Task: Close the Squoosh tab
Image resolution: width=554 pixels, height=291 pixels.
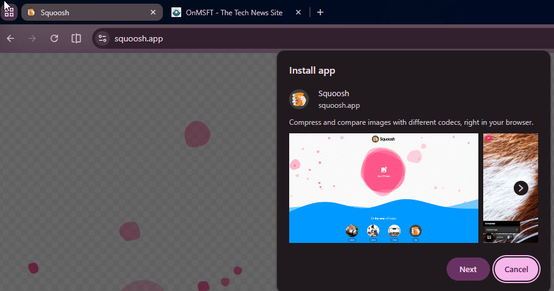Action: point(151,12)
